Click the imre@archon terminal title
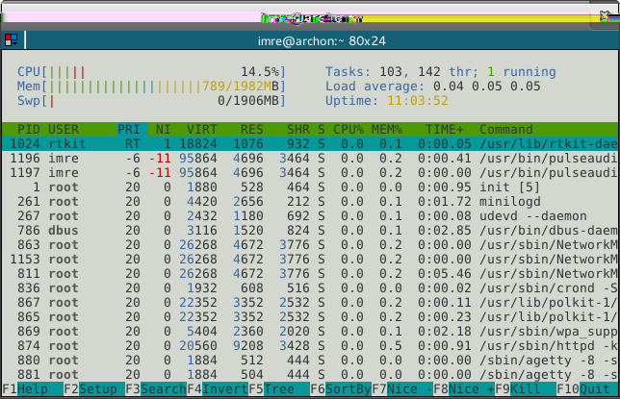This screenshot has height=399, width=620. [x=322, y=41]
